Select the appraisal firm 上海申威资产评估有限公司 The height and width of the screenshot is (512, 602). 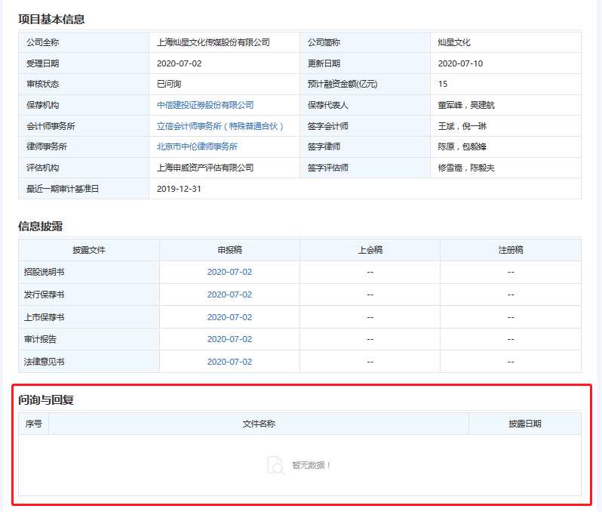click(x=205, y=168)
